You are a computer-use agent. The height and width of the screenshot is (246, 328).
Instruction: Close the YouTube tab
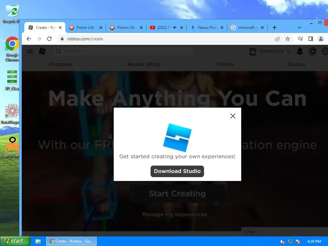pyautogui.click(x=182, y=28)
